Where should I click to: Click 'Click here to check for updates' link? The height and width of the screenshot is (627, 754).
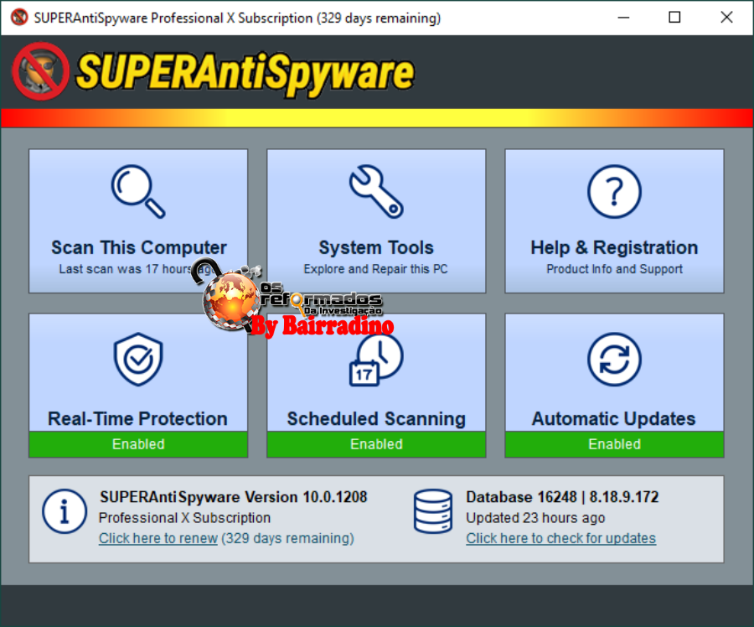560,538
